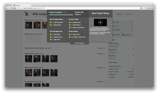Open the wrench extension icon

[x=149, y=8]
